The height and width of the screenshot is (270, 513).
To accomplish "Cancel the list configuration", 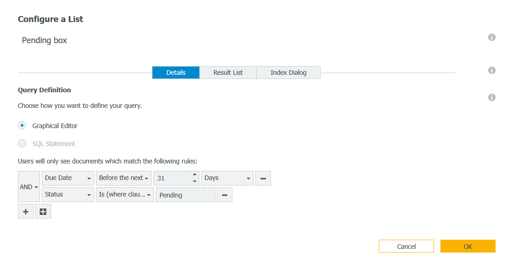I will click(x=406, y=246).
